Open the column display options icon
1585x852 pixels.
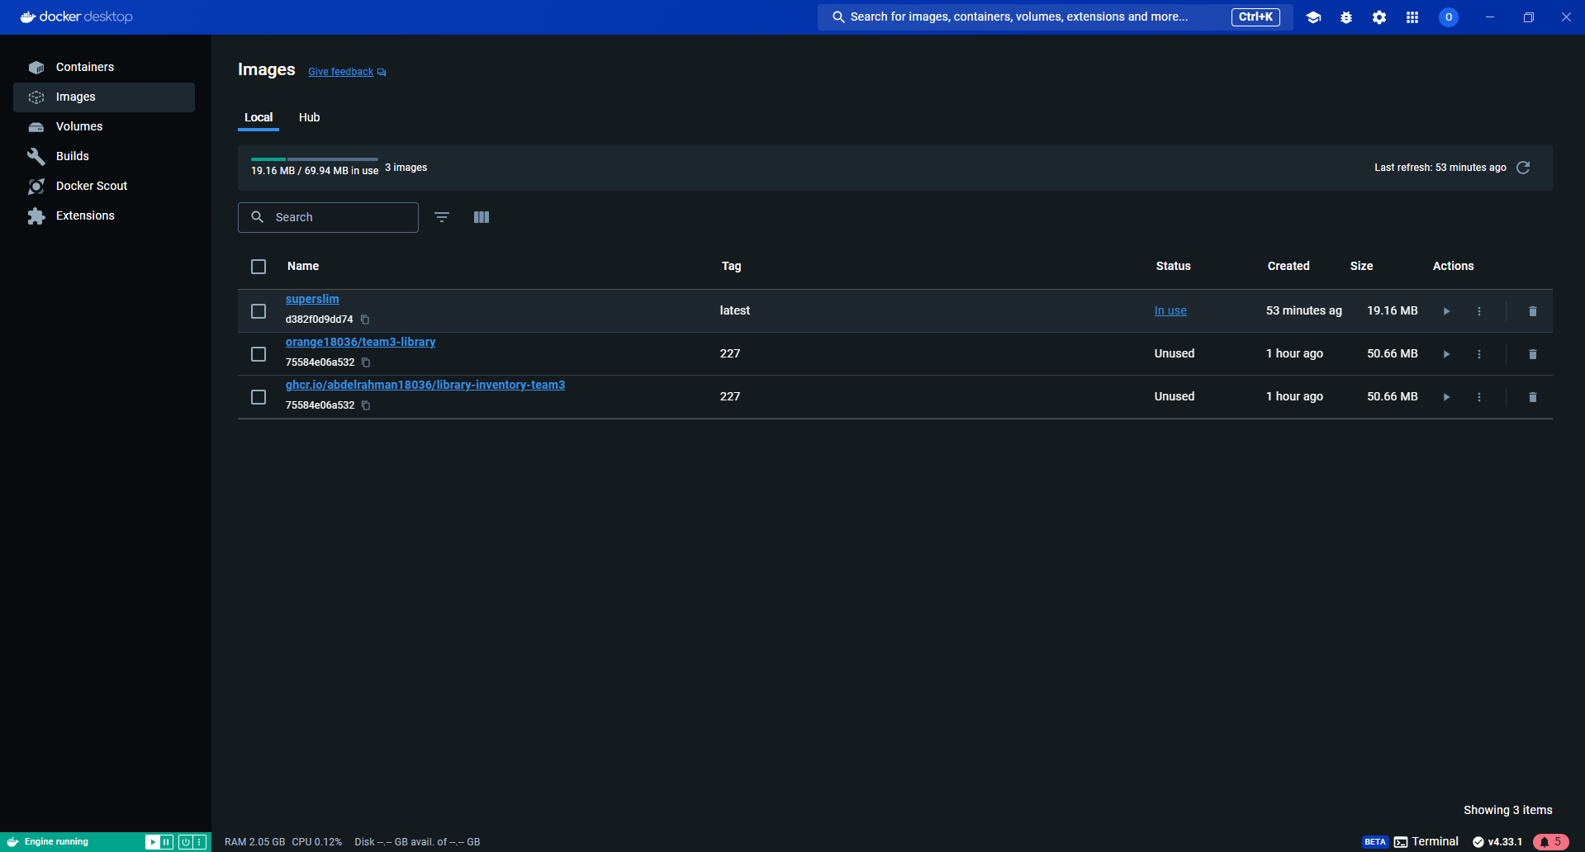(x=482, y=217)
